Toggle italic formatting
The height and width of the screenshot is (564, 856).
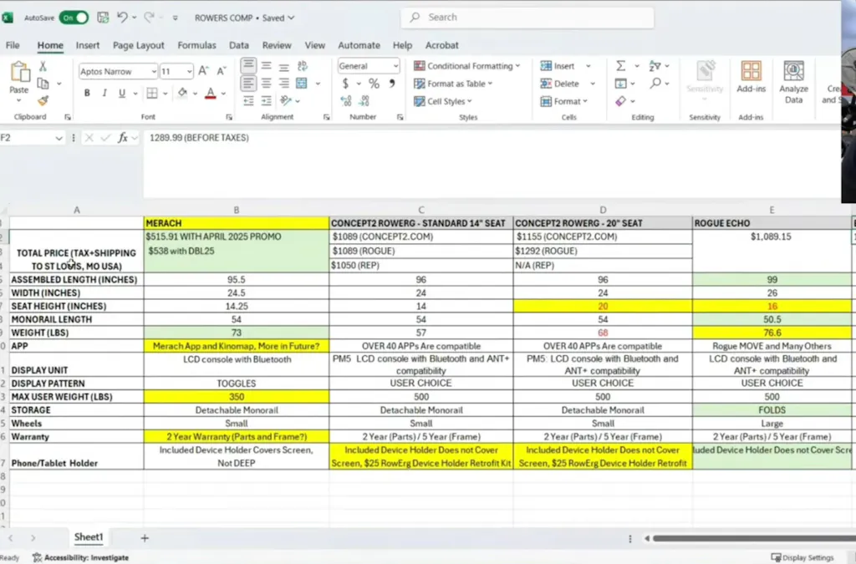(x=103, y=94)
